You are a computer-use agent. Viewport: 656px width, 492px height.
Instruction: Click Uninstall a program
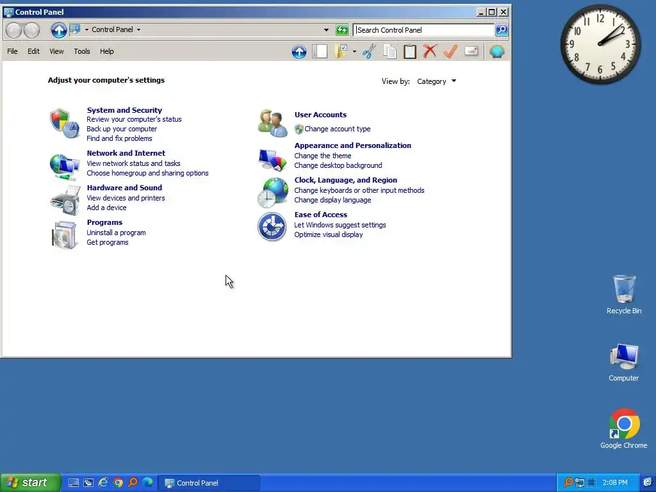[116, 233]
